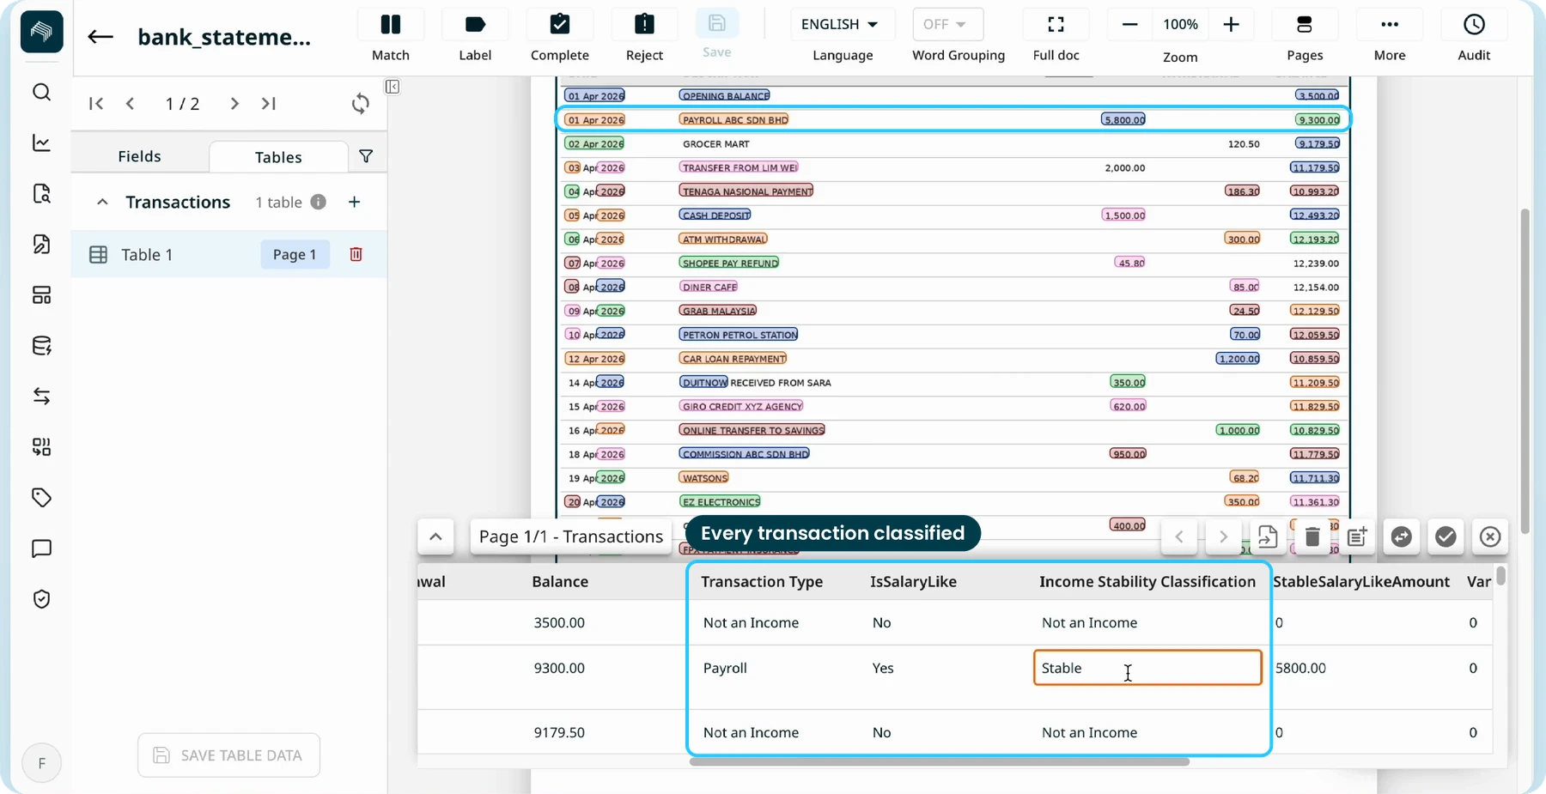Screen dimensions: 1546x794
Task: Collapse the Transactions section
Action: (102, 202)
